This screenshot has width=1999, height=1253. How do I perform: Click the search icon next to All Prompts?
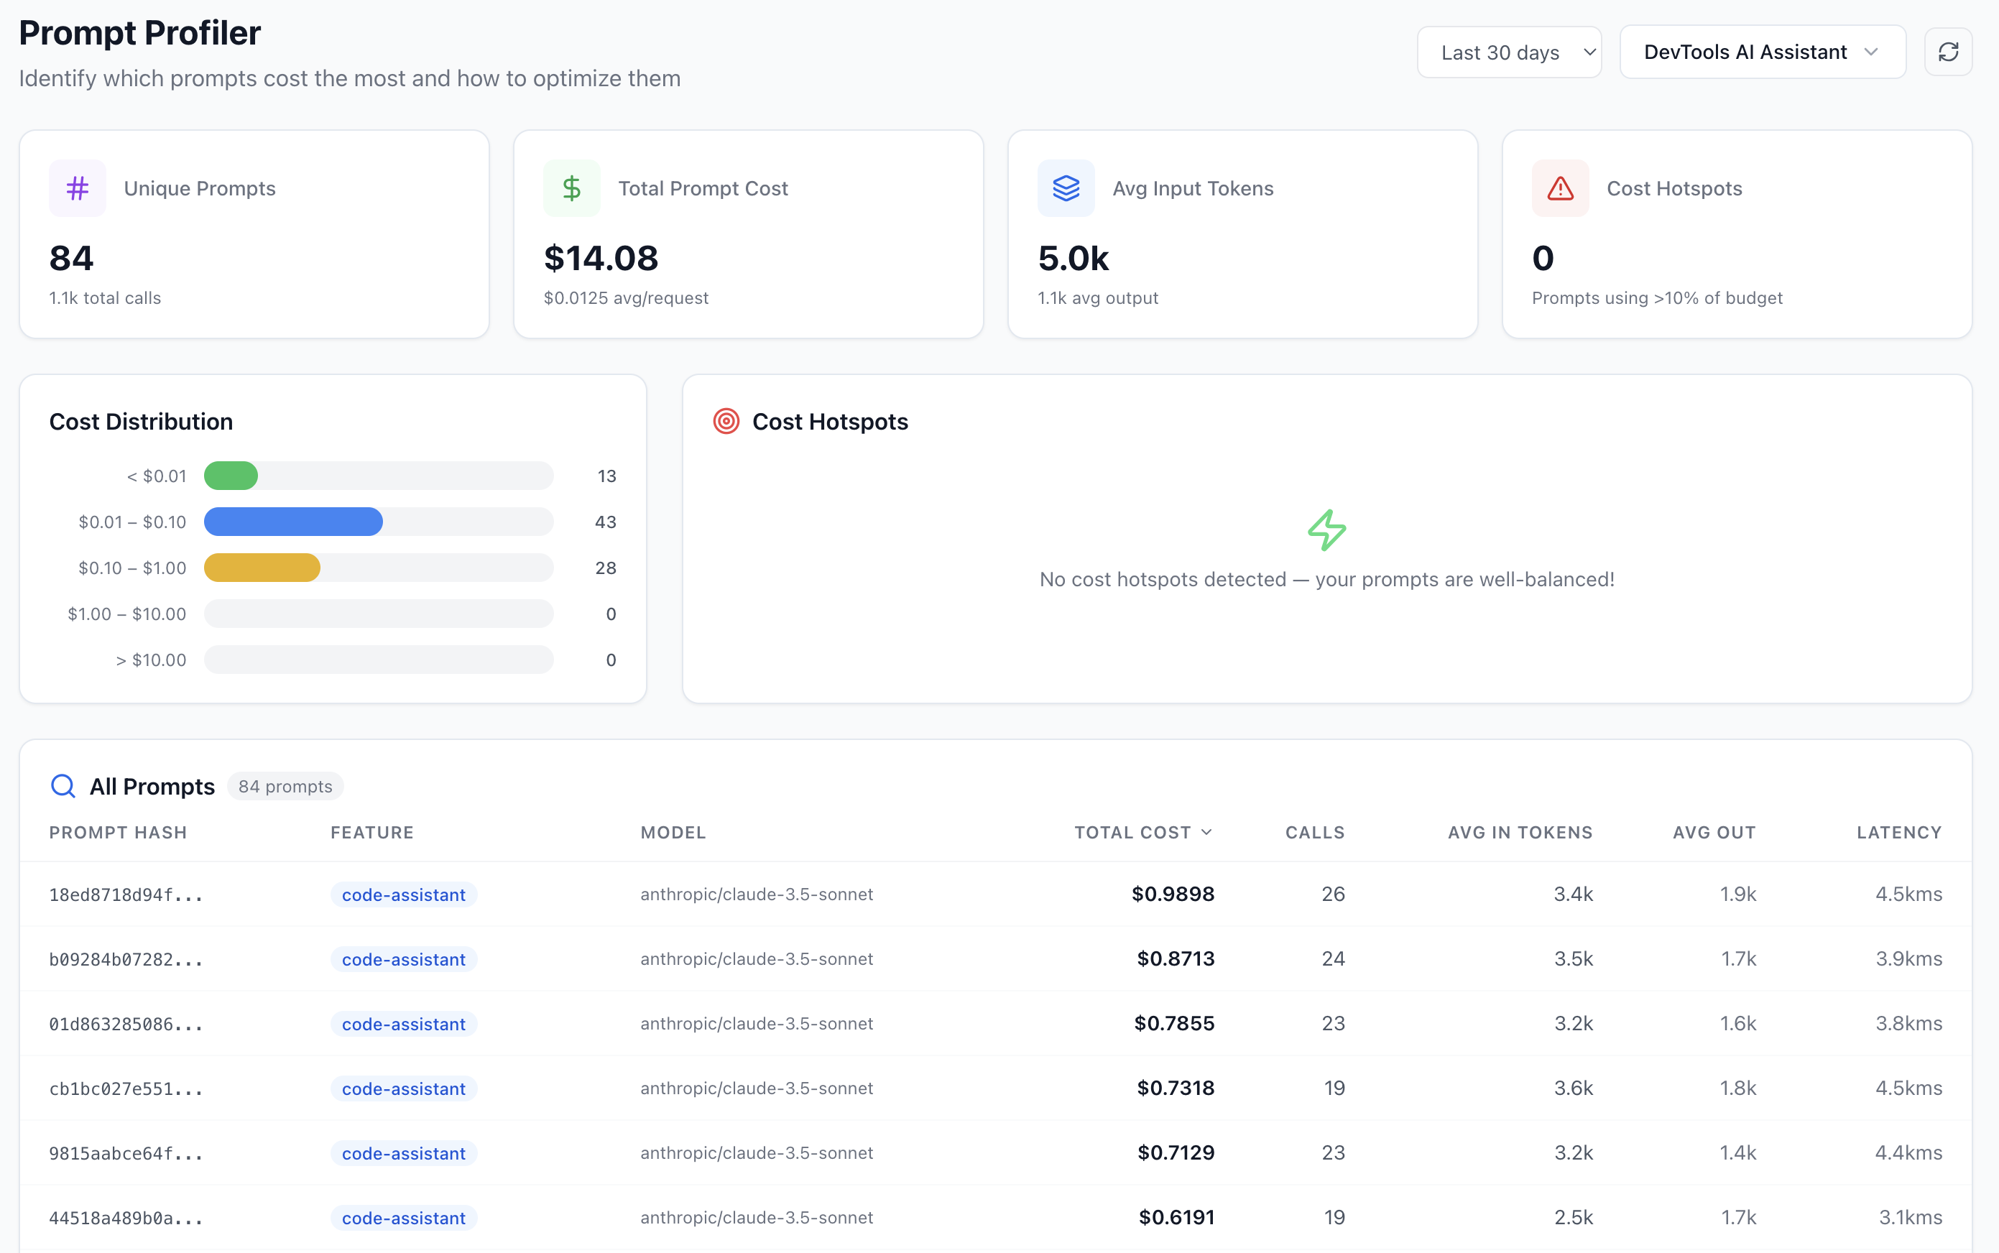tap(63, 785)
